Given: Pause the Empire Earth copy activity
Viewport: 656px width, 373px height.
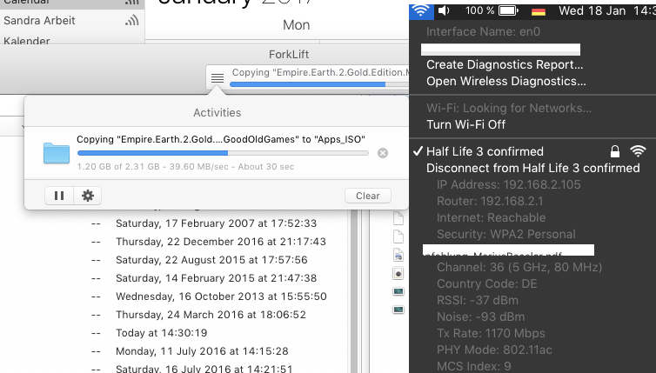Looking at the screenshot, I should pyautogui.click(x=59, y=196).
